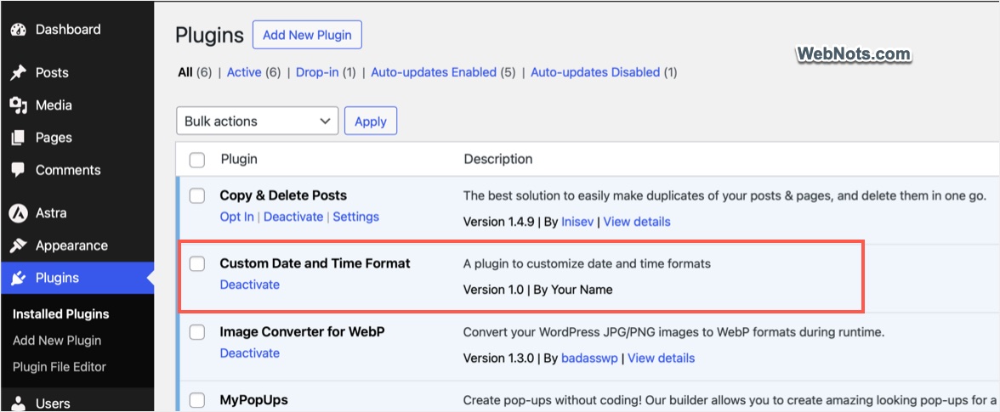
Task: Click Opt In for Copy & Delete Posts
Action: click(236, 217)
